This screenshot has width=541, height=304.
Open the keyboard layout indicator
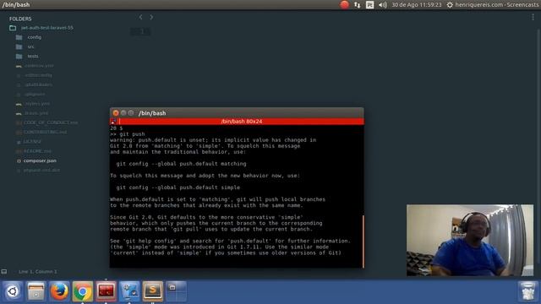tap(370, 5)
